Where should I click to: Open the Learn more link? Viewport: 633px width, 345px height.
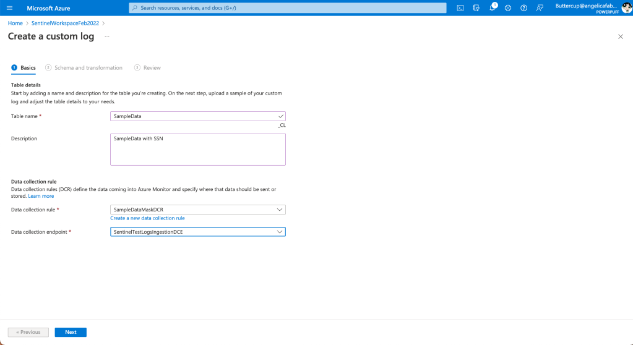tap(41, 196)
